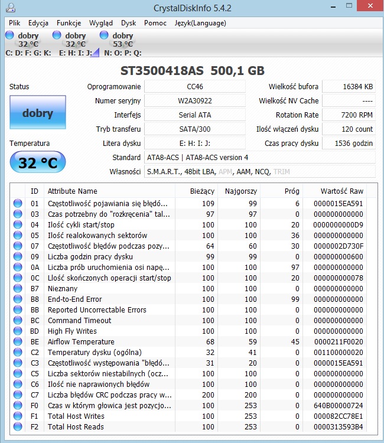
Task: Minimize the CrystalDiskInfo window
Action: point(333,6)
